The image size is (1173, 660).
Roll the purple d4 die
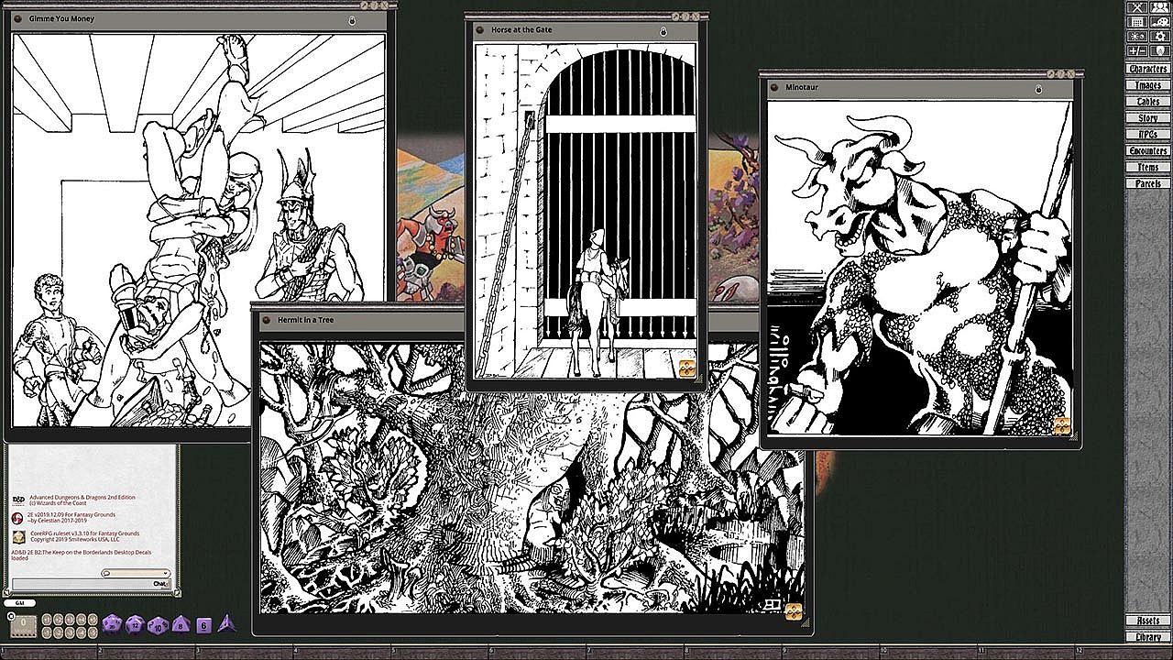(x=226, y=623)
